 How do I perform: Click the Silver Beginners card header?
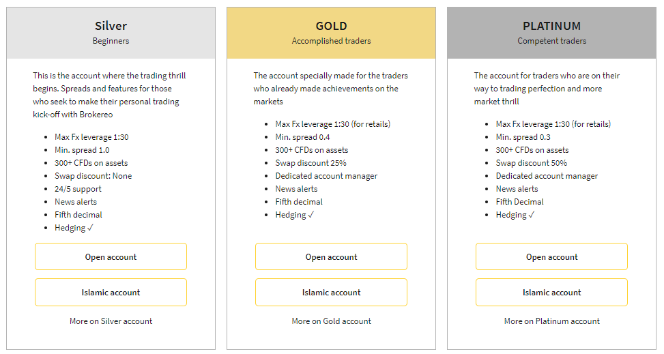click(x=111, y=33)
